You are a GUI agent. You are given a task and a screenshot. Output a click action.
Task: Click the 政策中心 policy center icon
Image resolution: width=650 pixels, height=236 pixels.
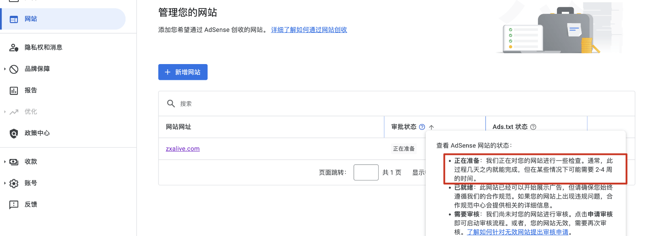point(13,133)
